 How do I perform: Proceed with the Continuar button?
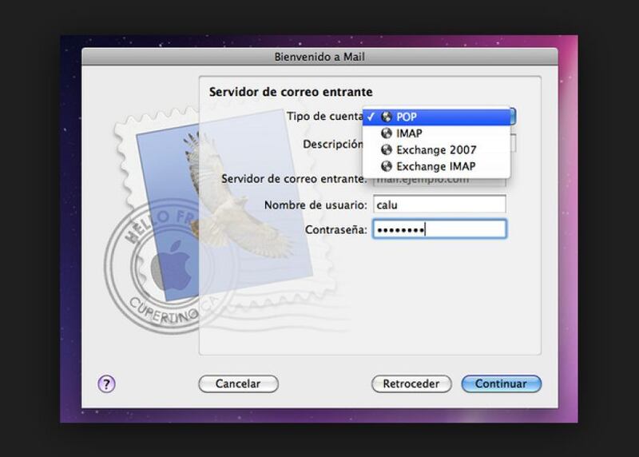(x=502, y=383)
